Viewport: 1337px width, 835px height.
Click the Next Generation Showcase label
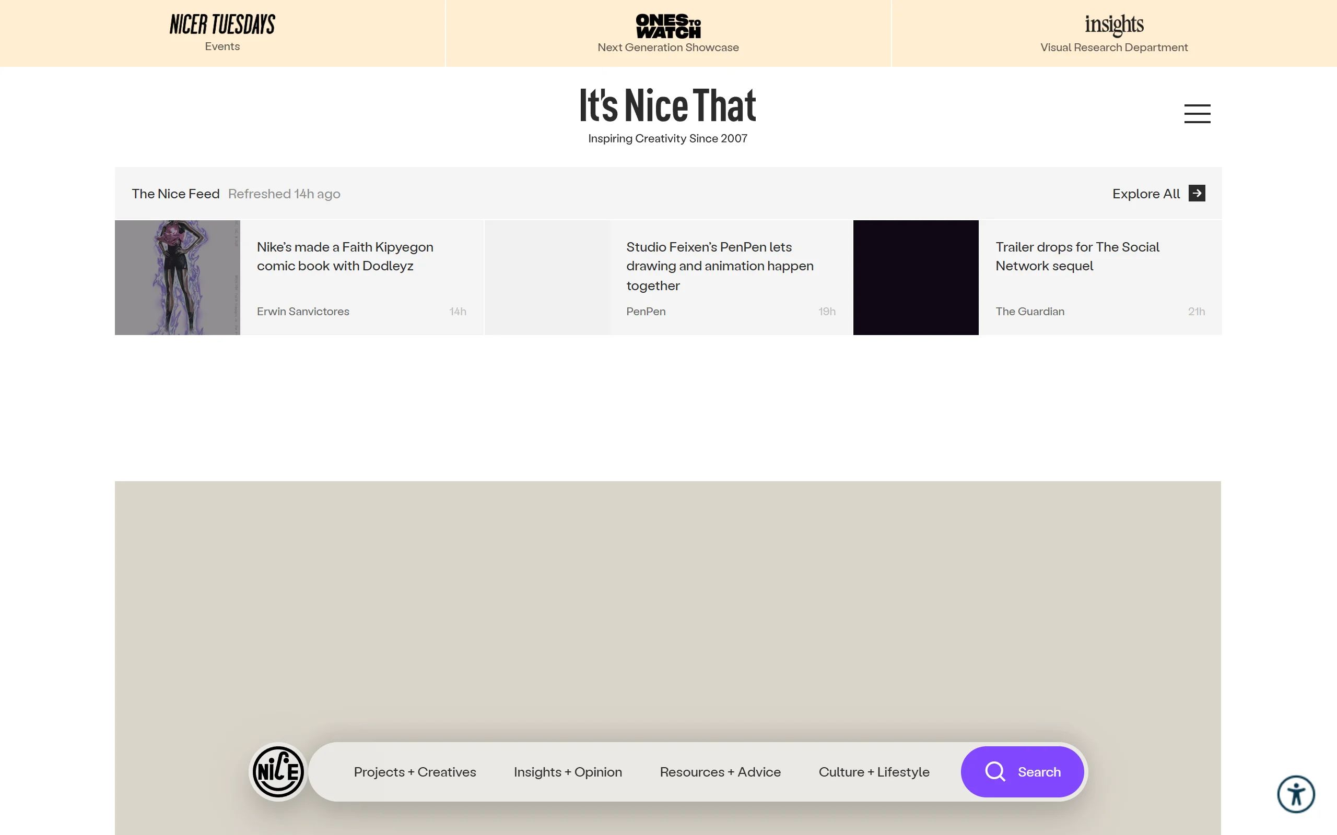pyautogui.click(x=668, y=47)
